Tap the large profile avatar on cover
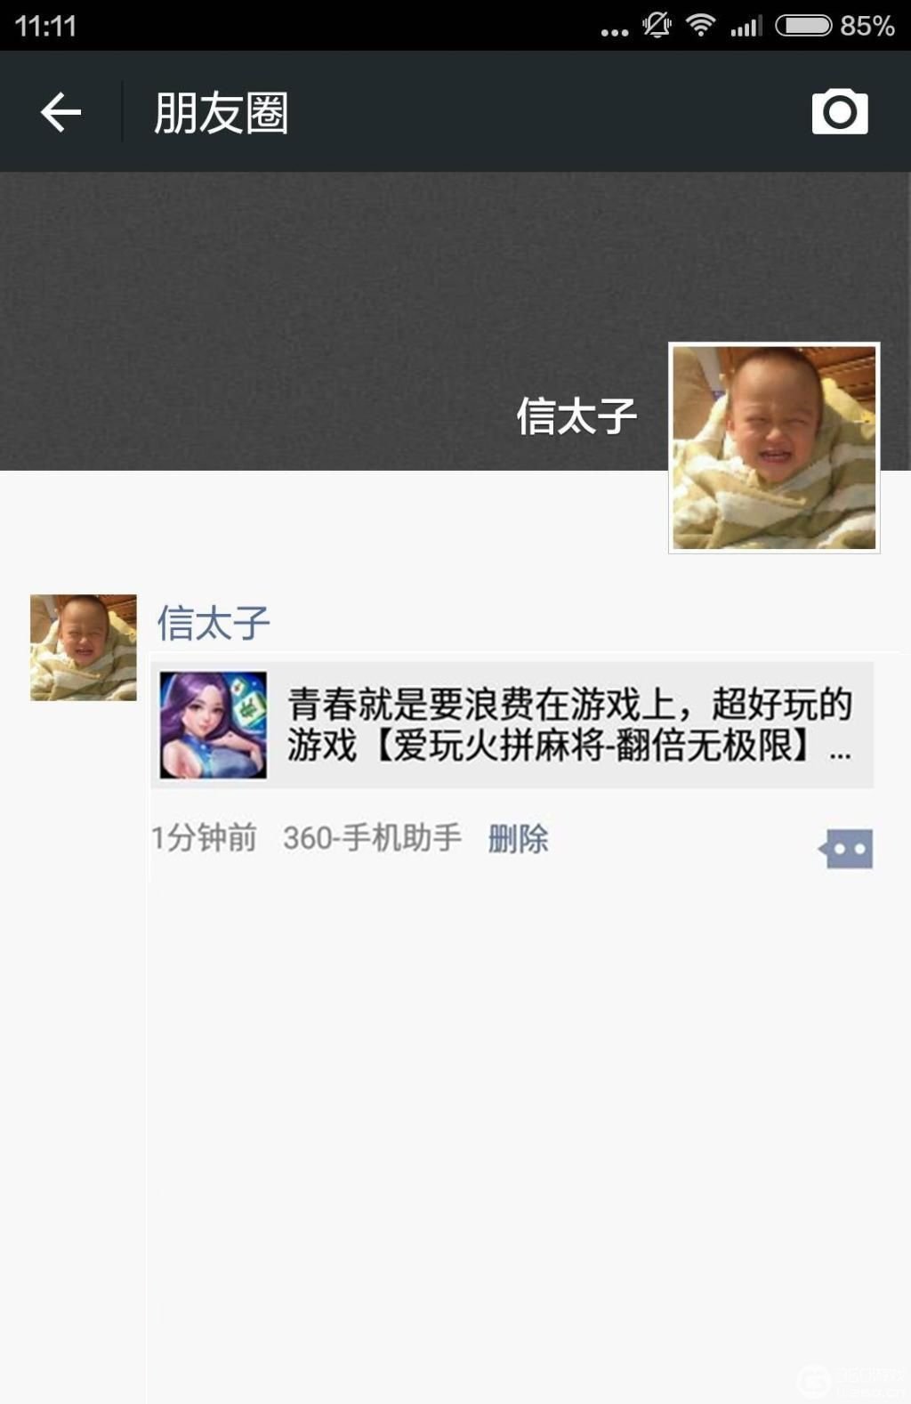The width and height of the screenshot is (911, 1404). click(x=774, y=448)
